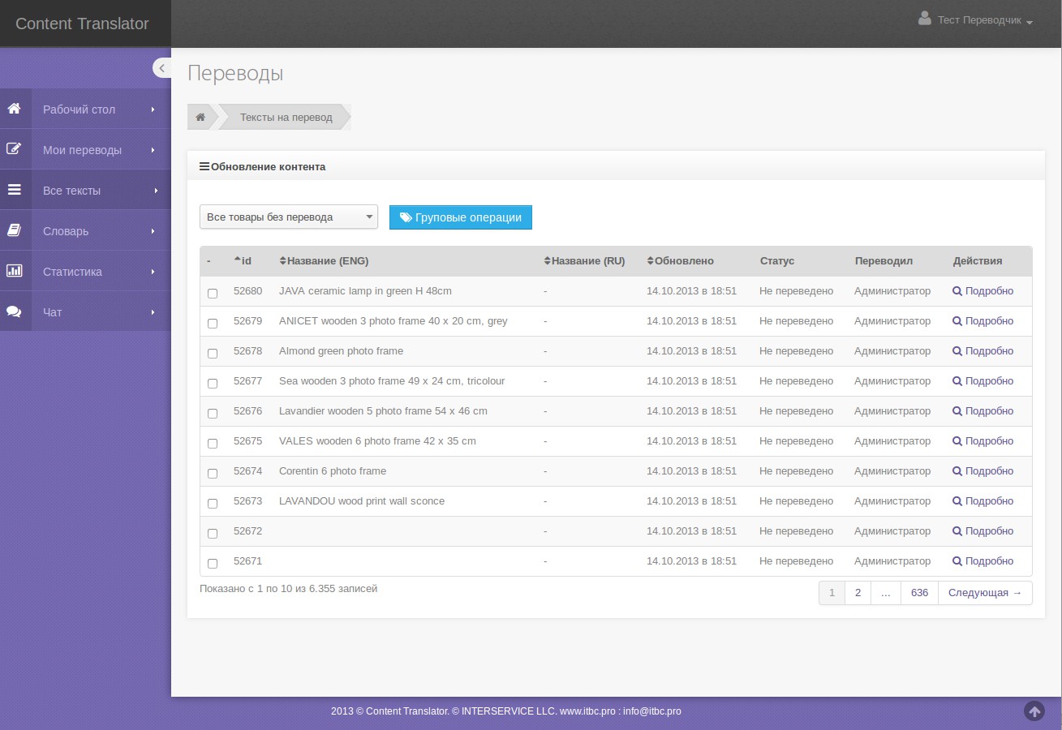This screenshot has width=1062, height=730.
Task: Click 'Lavandier wooden 5 photo frame 54 x 46 cm'
Action: tap(383, 410)
